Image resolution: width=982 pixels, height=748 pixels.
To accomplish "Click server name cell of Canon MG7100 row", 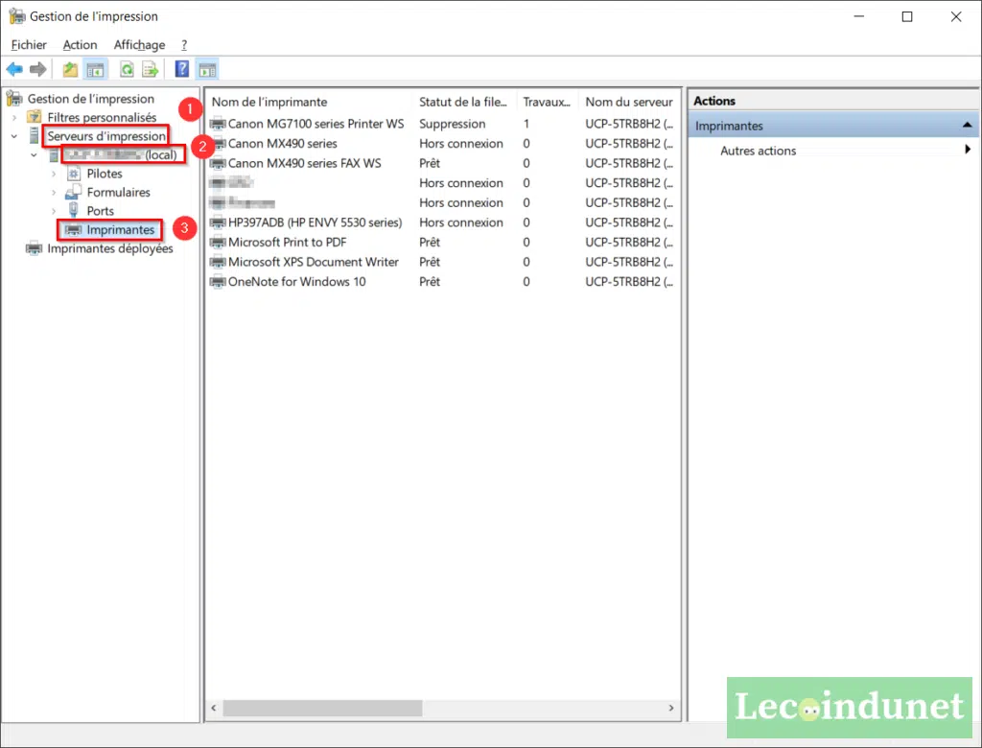I will (x=629, y=124).
